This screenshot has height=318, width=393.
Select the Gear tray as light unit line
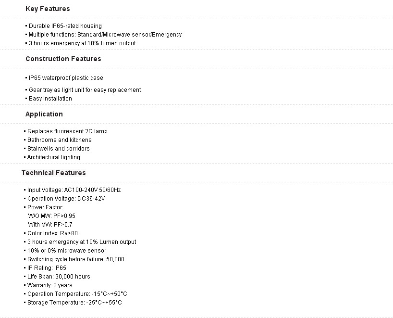coord(85,90)
